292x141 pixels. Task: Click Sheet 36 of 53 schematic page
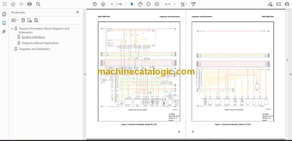tap(139, 72)
